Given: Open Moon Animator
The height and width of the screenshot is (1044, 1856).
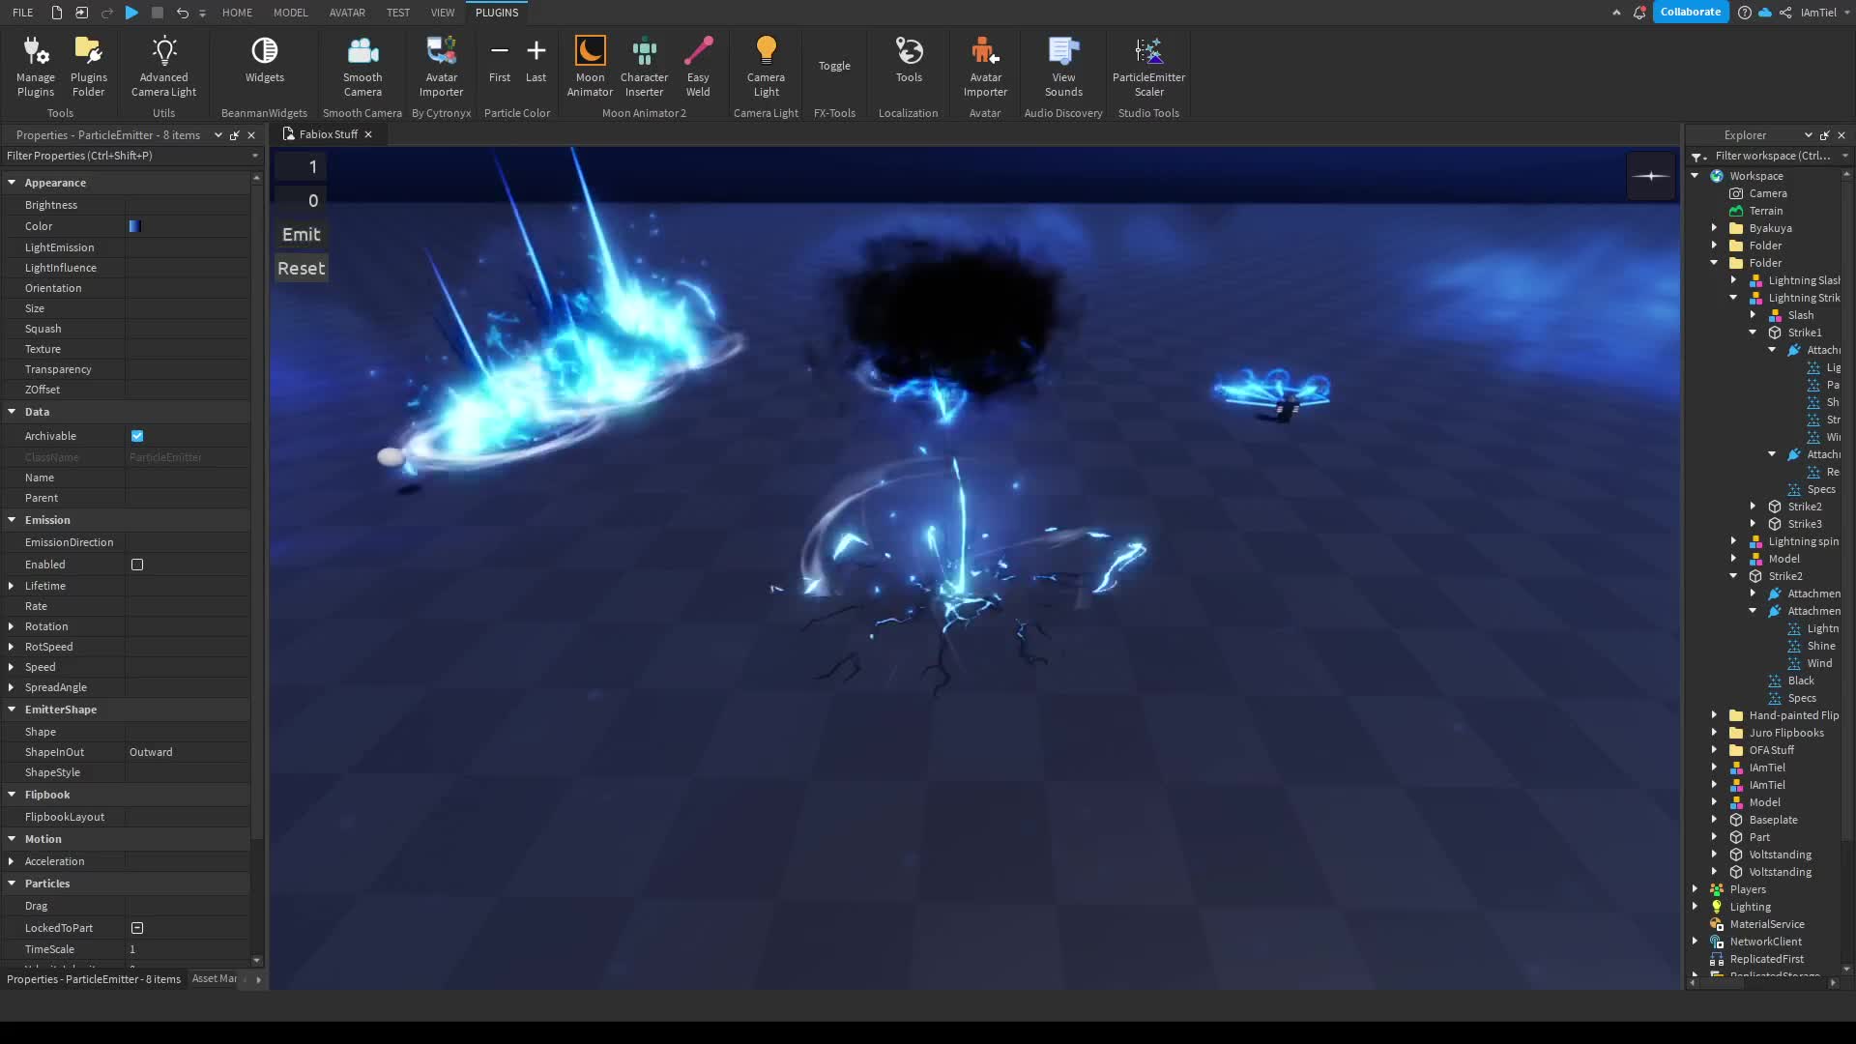Looking at the screenshot, I should 590,65.
